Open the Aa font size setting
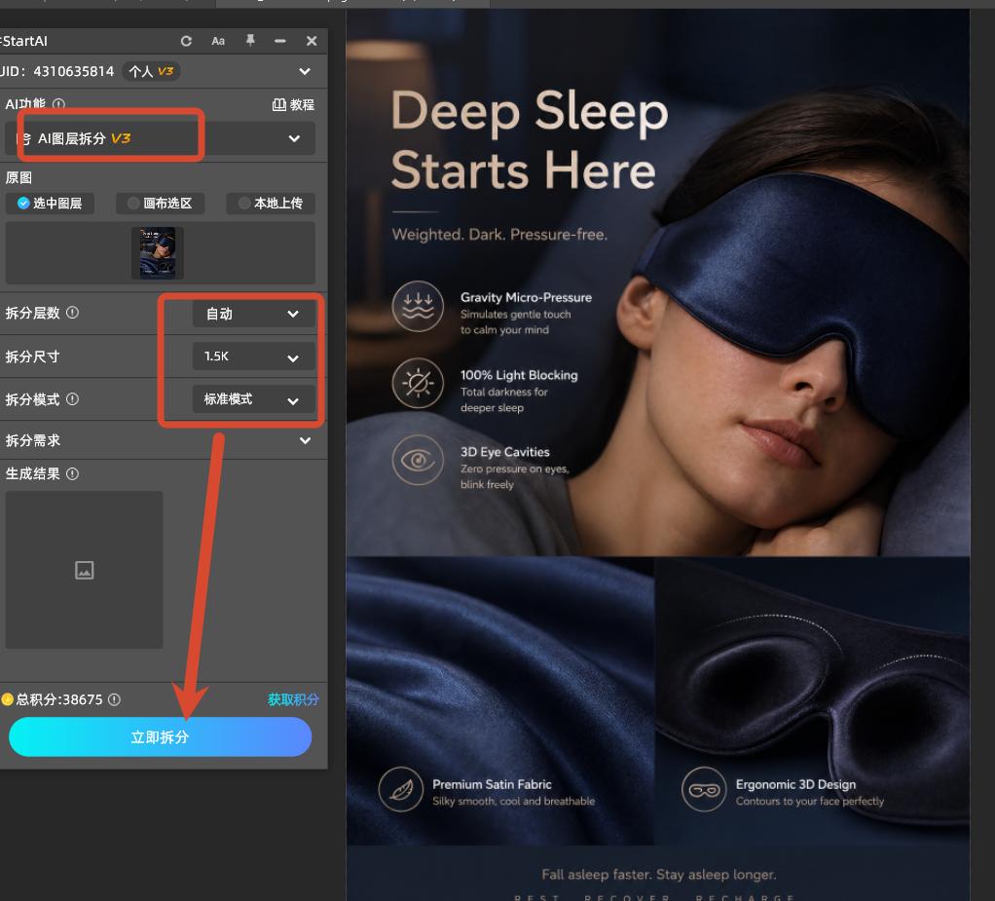Image resolution: width=995 pixels, height=901 pixels. tap(218, 41)
